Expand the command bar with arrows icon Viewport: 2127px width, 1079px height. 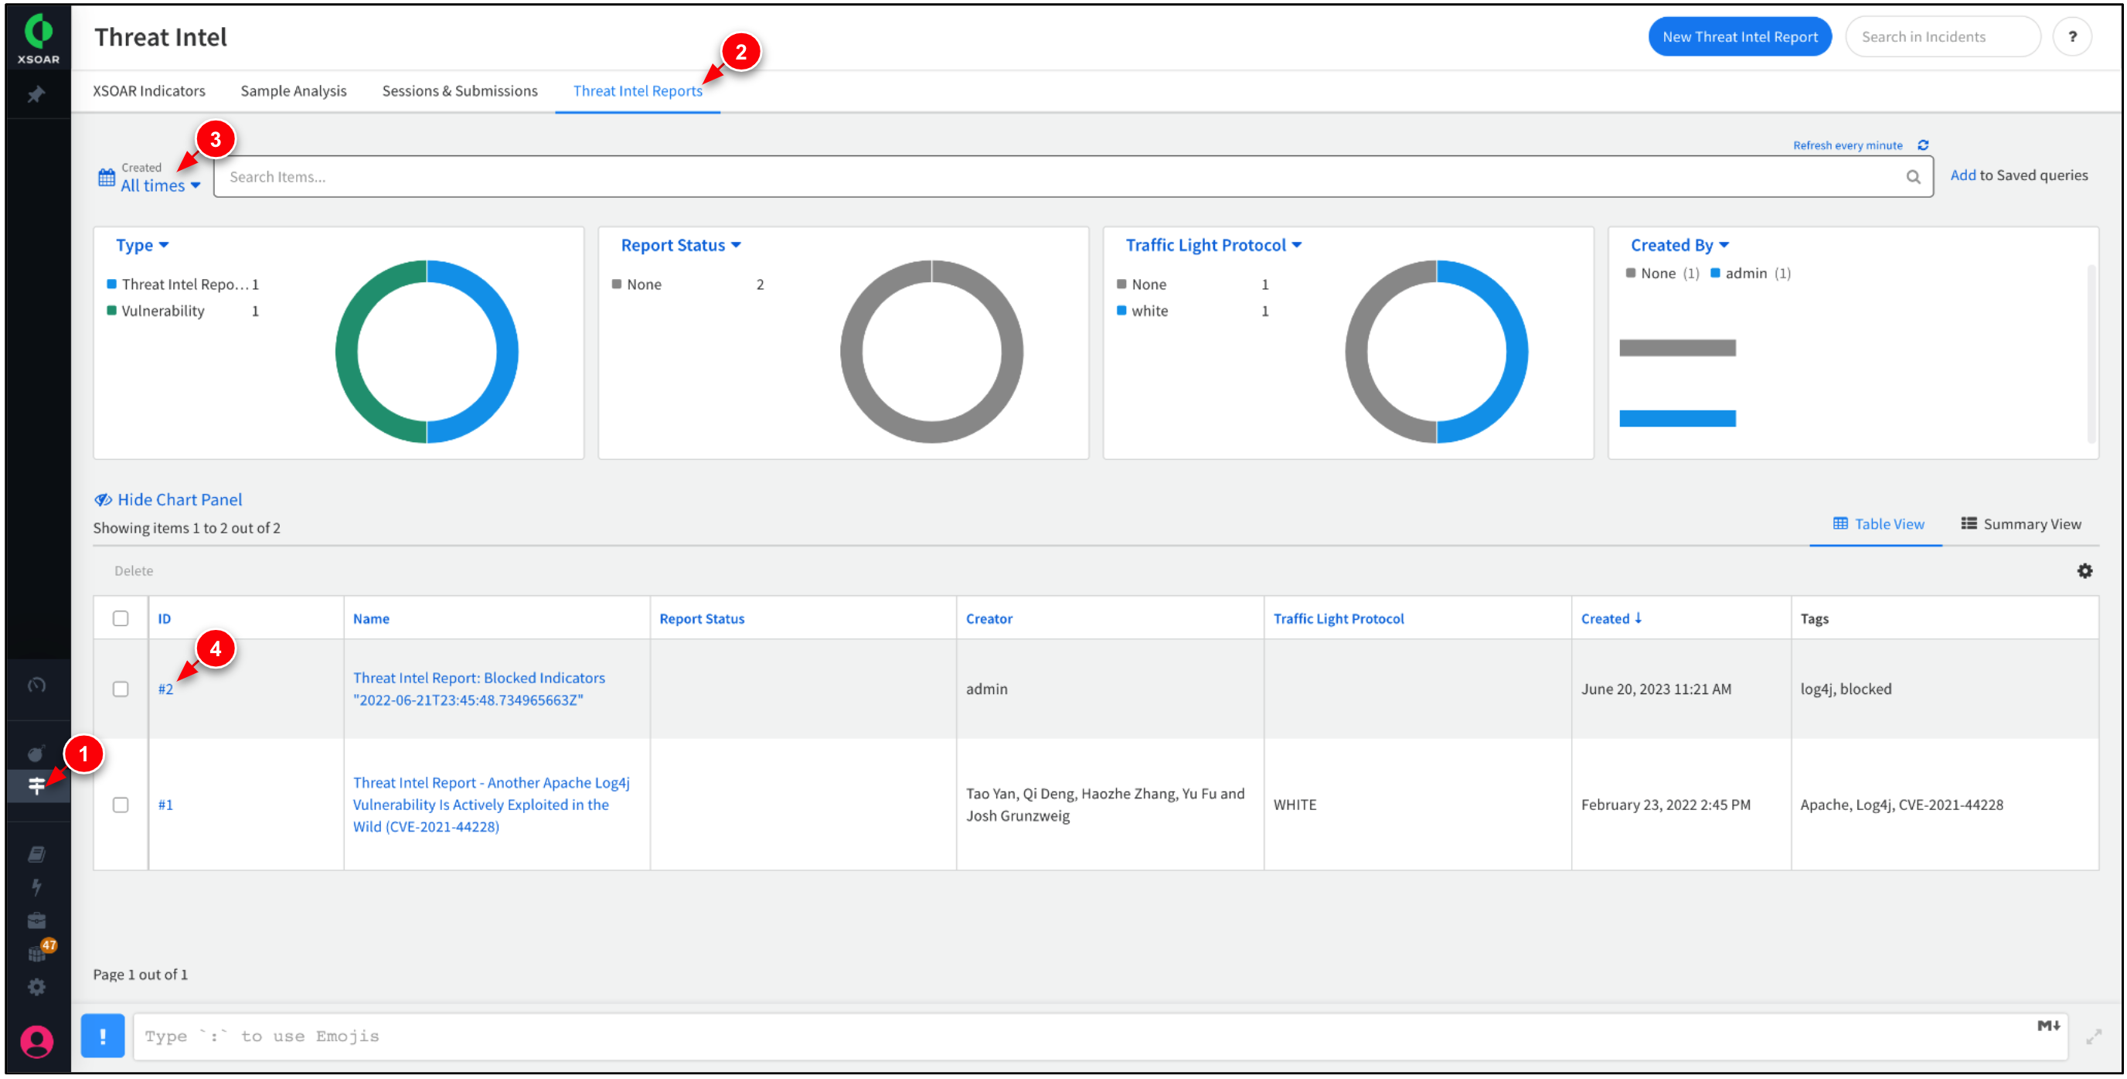[x=2093, y=1037]
